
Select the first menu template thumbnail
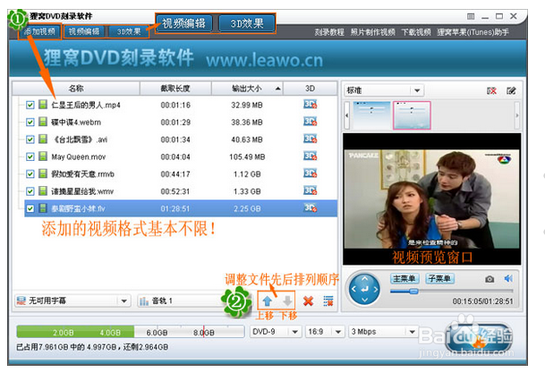tap(371, 115)
